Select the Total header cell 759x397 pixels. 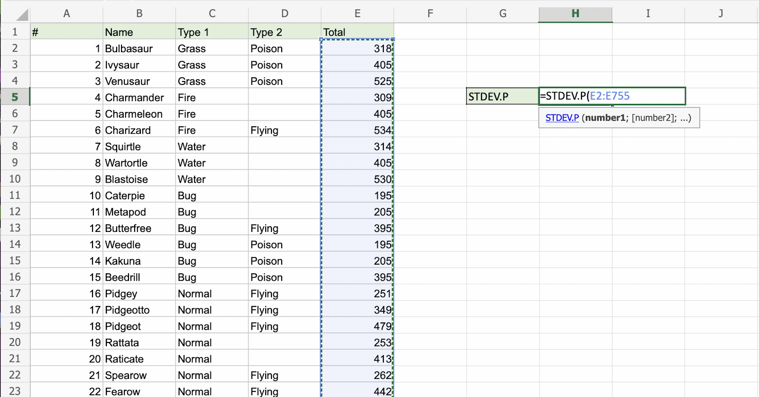(x=357, y=32)
